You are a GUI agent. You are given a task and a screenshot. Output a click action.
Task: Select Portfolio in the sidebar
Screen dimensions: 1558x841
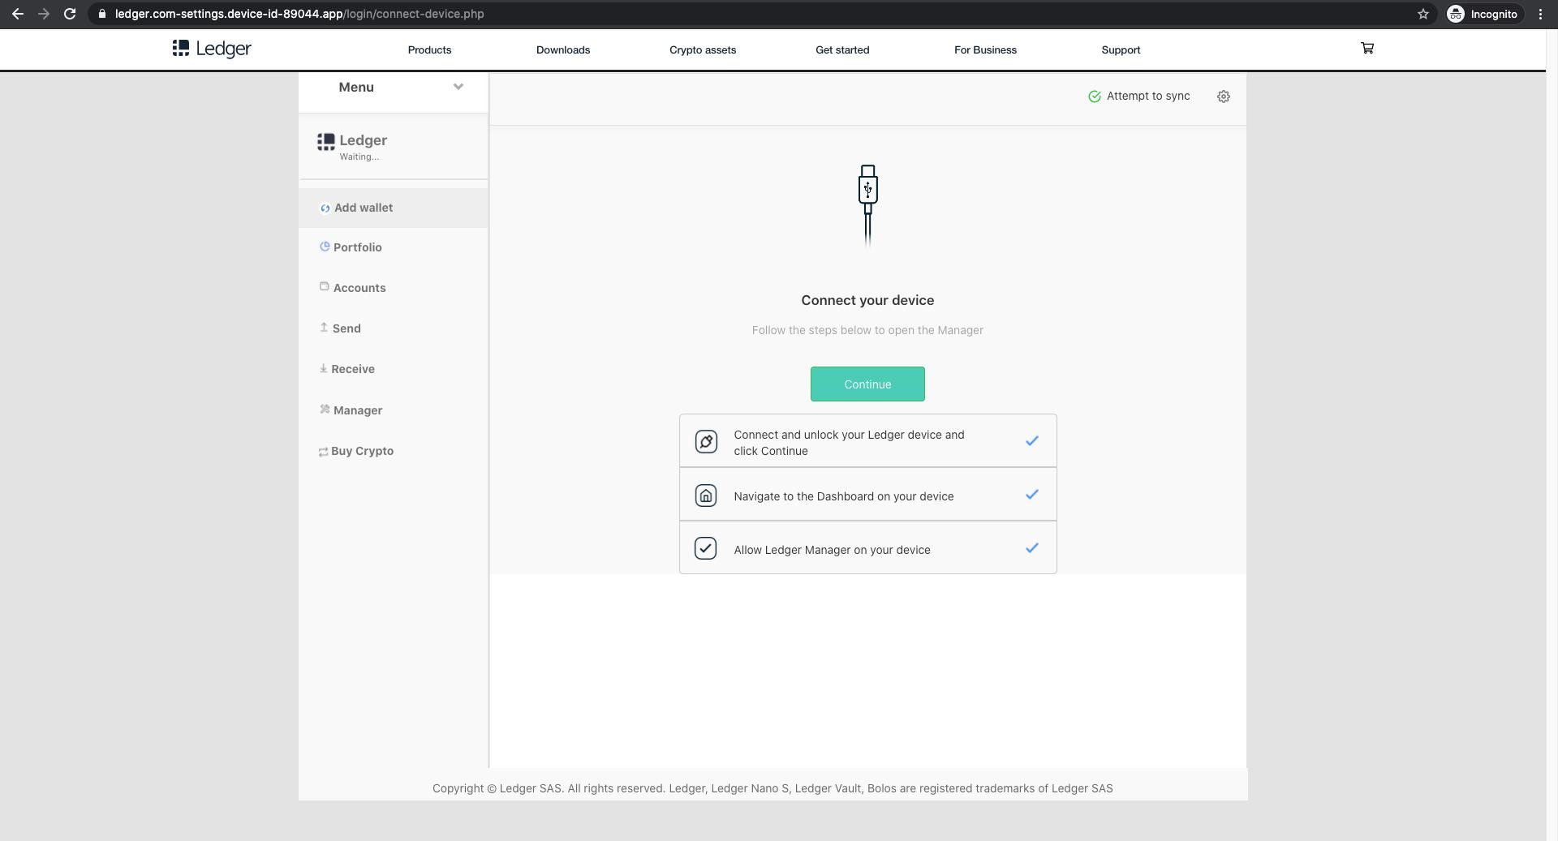pos(357,247)
